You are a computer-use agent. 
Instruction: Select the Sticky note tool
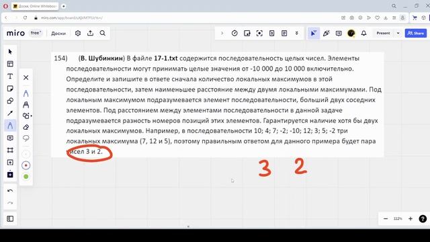[x=10, y=89]
